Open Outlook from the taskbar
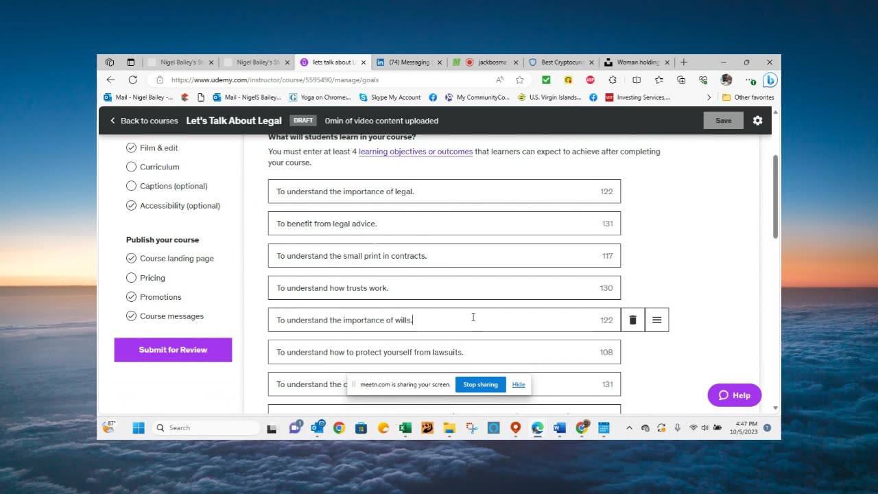 click(x=317, y=427)
